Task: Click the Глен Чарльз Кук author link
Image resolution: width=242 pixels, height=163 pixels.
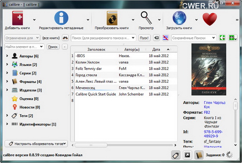Action: pos(214,105)
